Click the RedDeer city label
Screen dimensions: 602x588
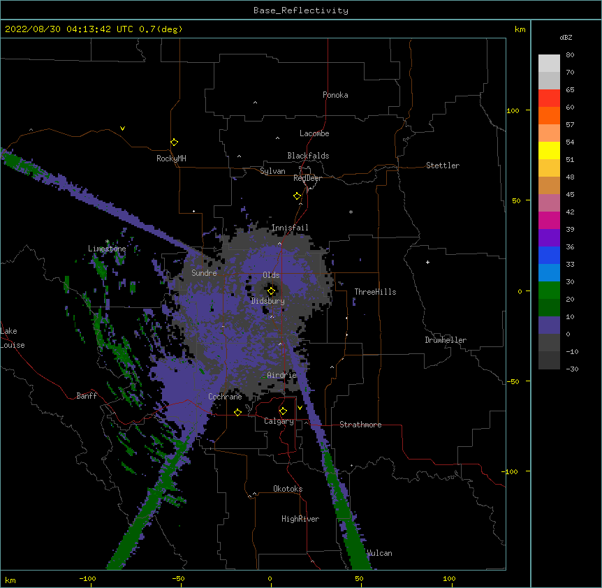[x=308, y=178]
